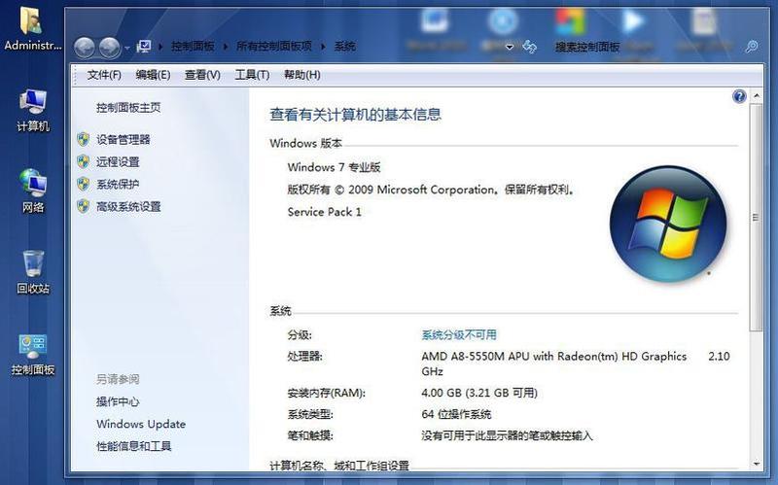Click the magnifier search icon
The width and height of the screenshot is (778, 485).
(752, 47)
